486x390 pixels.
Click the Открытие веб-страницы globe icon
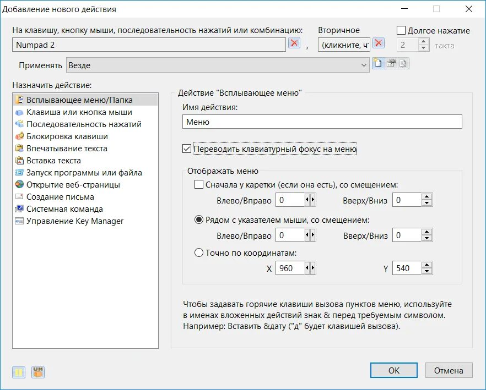pyautogui.click(x=19, y=184)
